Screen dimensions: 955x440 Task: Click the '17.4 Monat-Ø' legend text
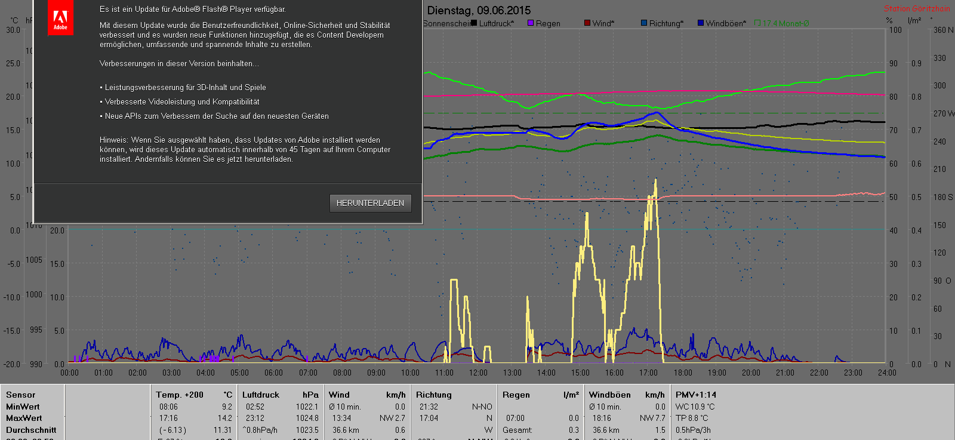point(785,23)
